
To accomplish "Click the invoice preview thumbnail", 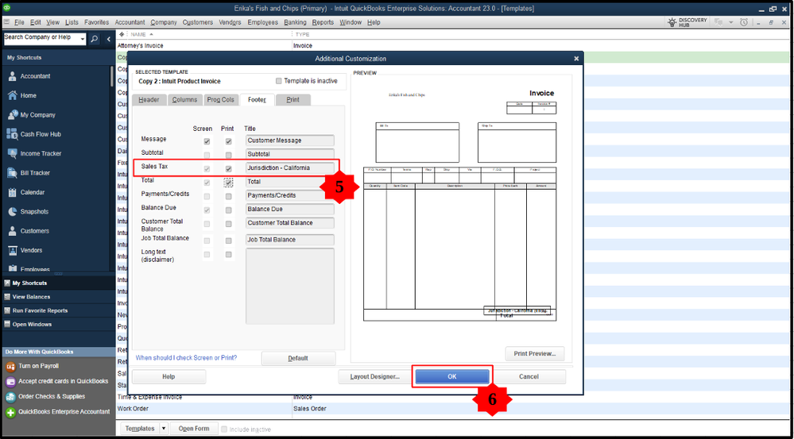I will tap(460, 205).
